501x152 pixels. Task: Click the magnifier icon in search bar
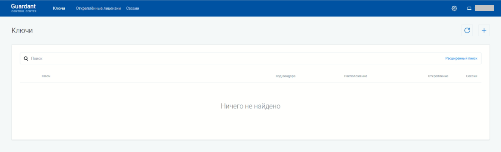[x=26, y=59]
